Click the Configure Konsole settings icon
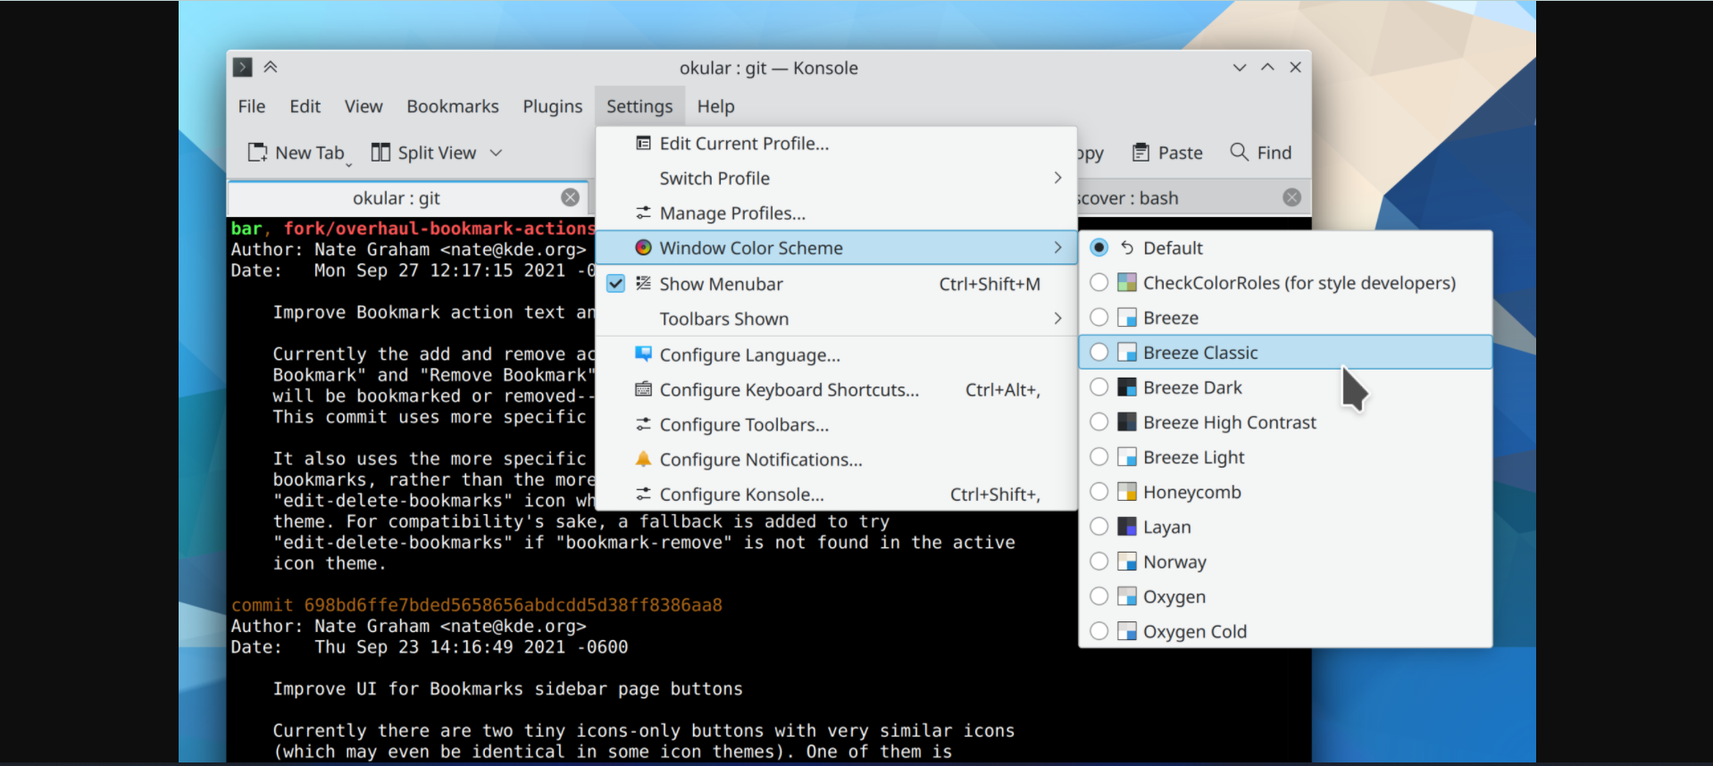 click(643, 494)
